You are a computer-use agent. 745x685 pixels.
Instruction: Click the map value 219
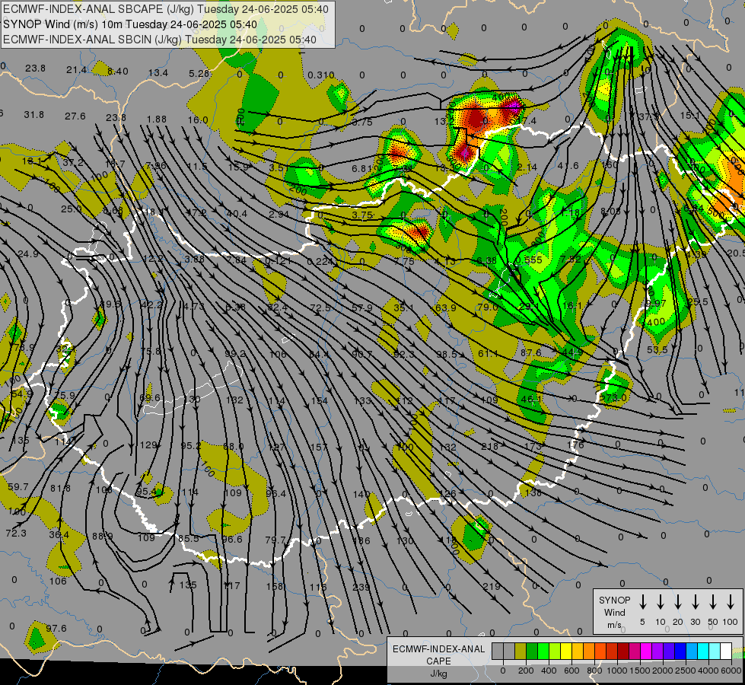tap(492, 586)
